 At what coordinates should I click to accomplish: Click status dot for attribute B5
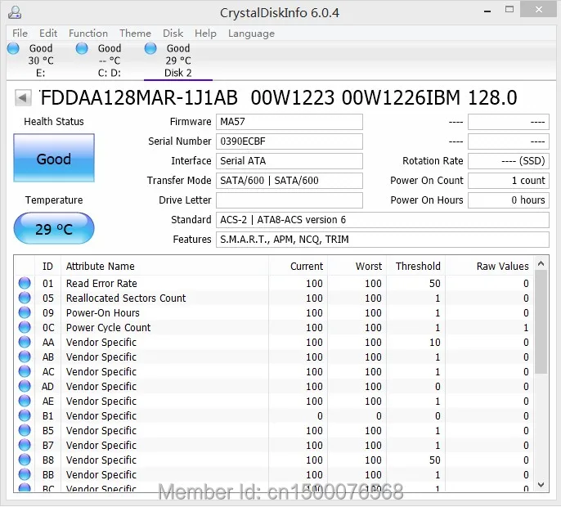25,430
